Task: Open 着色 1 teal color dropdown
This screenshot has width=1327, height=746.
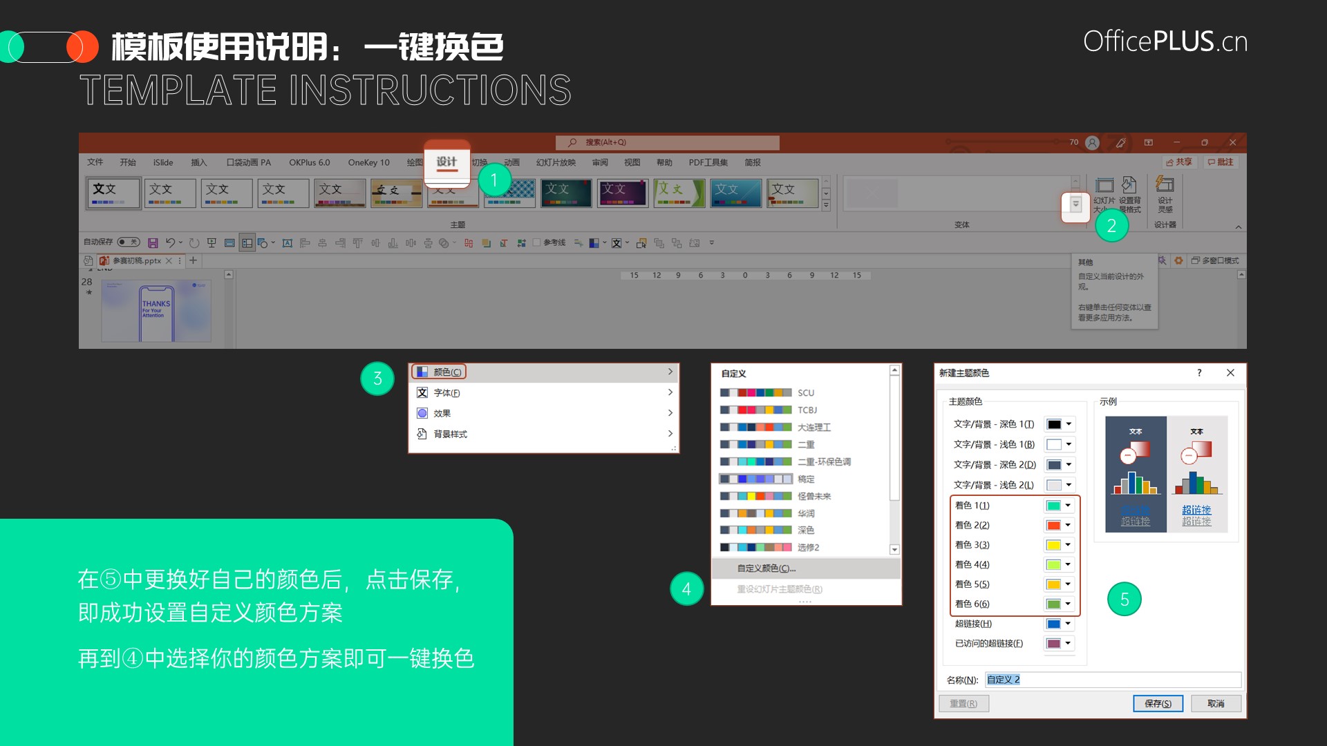Action: (x=1059, y=506)
